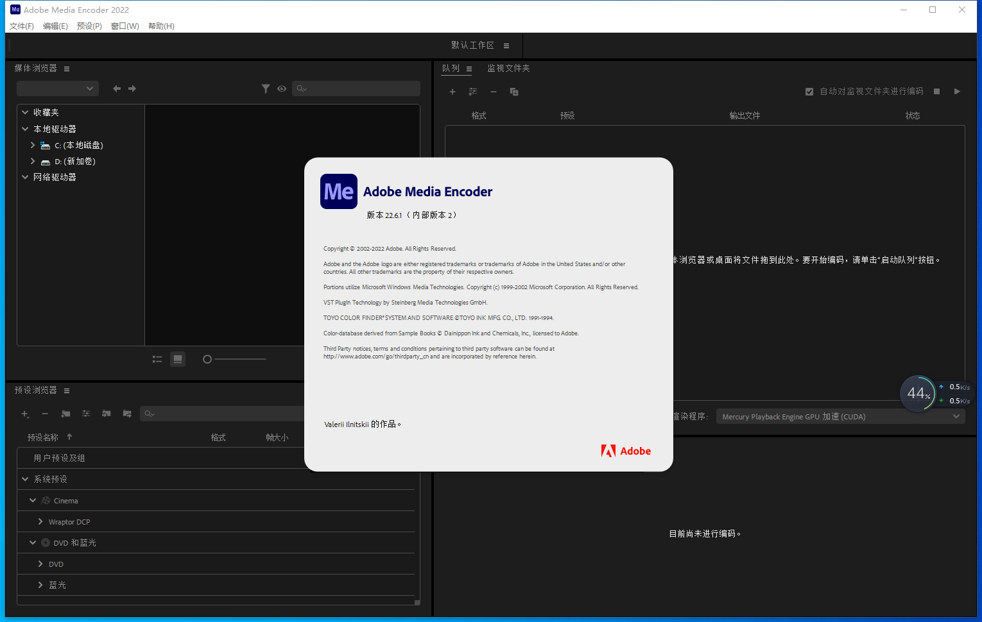The height and width of the screenshot is (622, 982).
Task: Click the 预设名称 column header
Action: click(43, 437)
